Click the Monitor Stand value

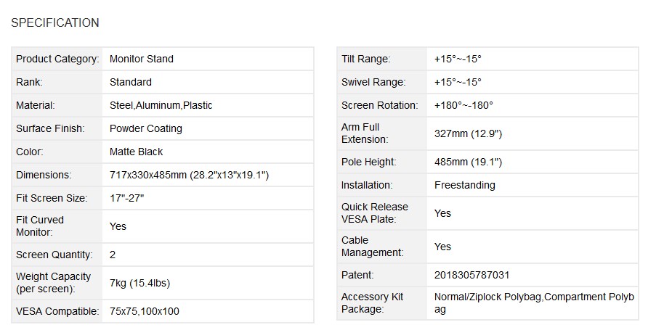[x=142, y=59]
